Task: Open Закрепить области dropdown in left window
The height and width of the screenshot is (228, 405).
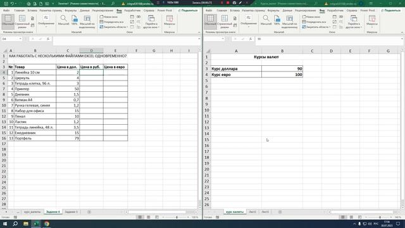Action: tap(114, 27)
